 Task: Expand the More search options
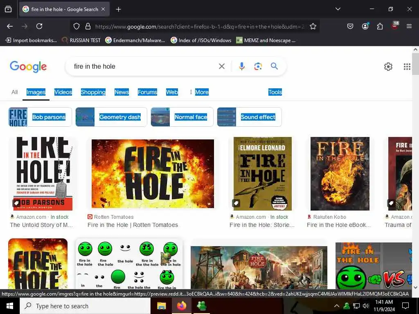coord(199,92)
